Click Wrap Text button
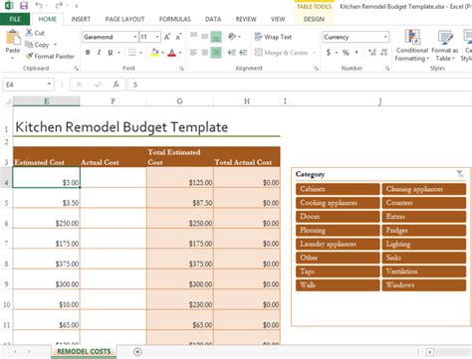The height and width of the screenshot is (359, 472). 273,37
